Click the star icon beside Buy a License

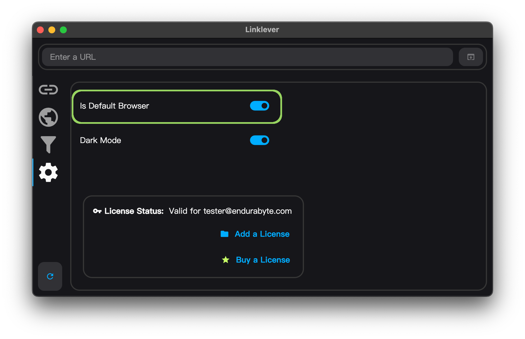pyautogui.click(x=226, y=260)
